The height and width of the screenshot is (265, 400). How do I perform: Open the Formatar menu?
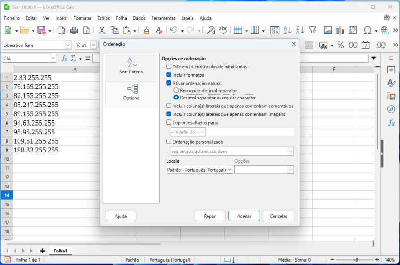coord(82,18)
